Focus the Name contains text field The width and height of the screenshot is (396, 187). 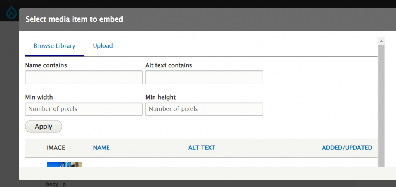pyautogui.click(x=84, y=77)
